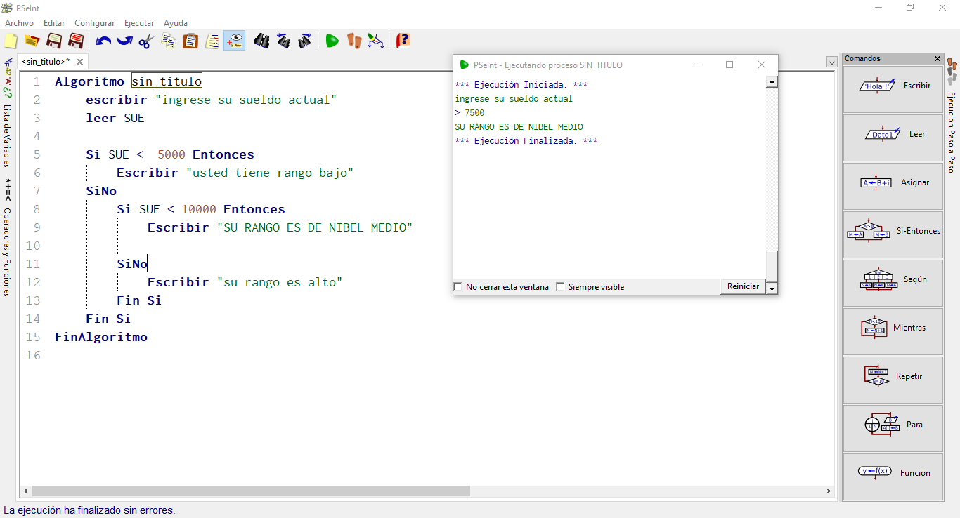
Task: Open the Configurar menu
Action: click(95, 23)
